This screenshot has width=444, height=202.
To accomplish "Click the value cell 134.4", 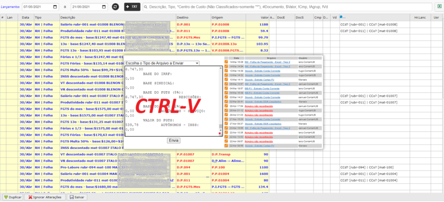I will coord(257,187).
